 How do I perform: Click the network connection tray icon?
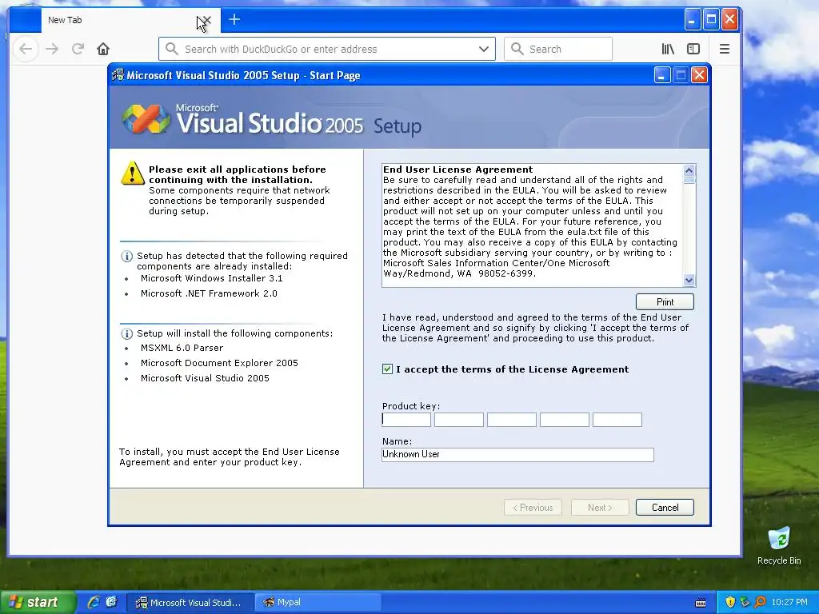tap(745, 603)
